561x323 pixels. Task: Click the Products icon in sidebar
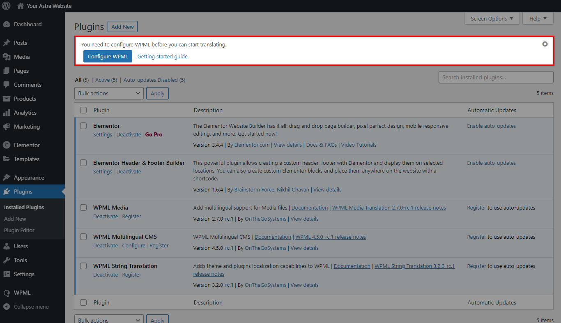coord(6,99)
